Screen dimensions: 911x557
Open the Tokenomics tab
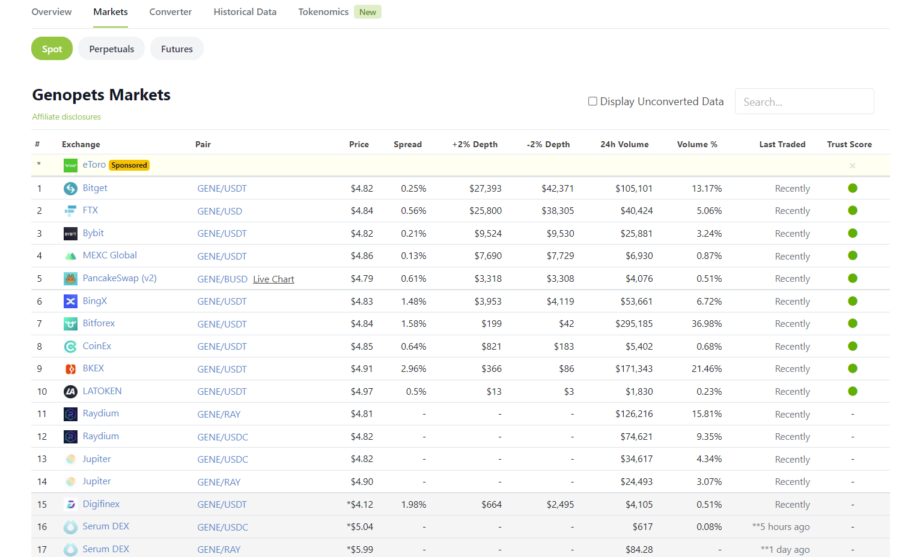click(323, 12)
